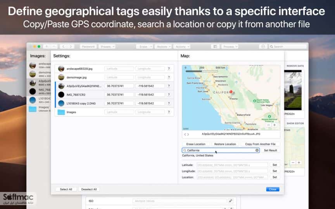Choose the California, United States search result
Screen dimensions: 335x209
tap(198, 156)
